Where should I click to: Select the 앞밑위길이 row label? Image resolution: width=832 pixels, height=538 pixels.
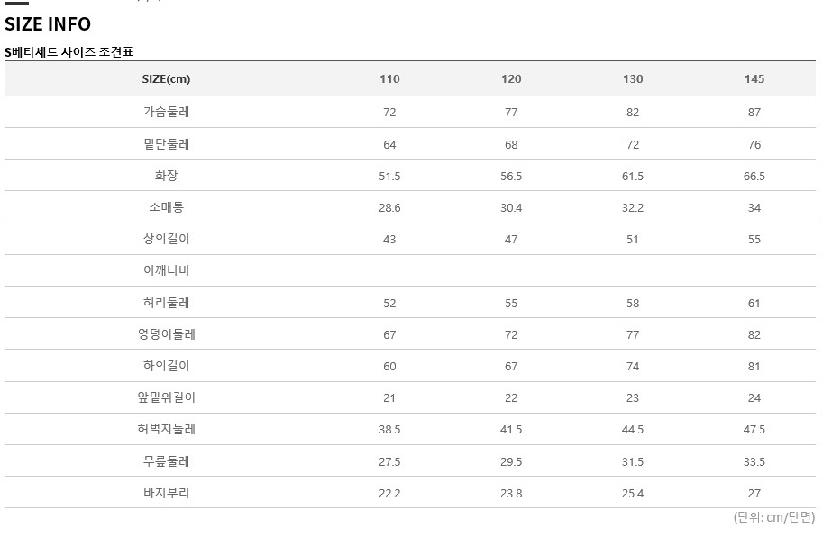166,398
